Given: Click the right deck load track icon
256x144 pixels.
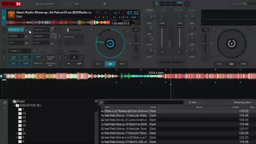Looking at the screenshot, I should (x=213, y=29).
